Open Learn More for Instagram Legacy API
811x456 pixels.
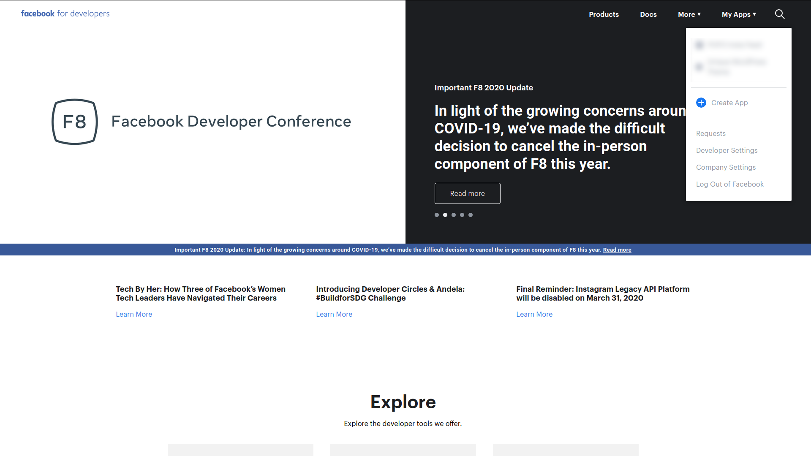pyautogui.click(x=534, y=314)
